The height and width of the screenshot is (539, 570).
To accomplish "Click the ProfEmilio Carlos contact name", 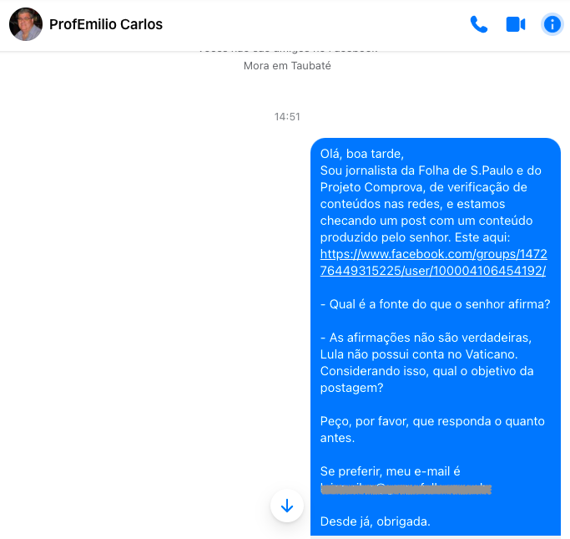I will coord(106,24).
